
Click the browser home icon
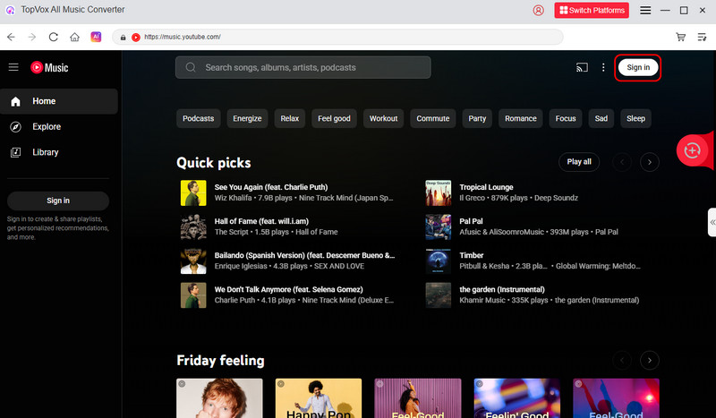tap(75, 38)
